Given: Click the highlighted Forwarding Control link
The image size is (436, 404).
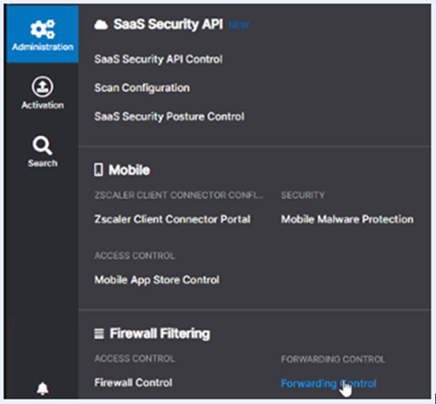Looking at the screenshot, I should click(328, 383).
